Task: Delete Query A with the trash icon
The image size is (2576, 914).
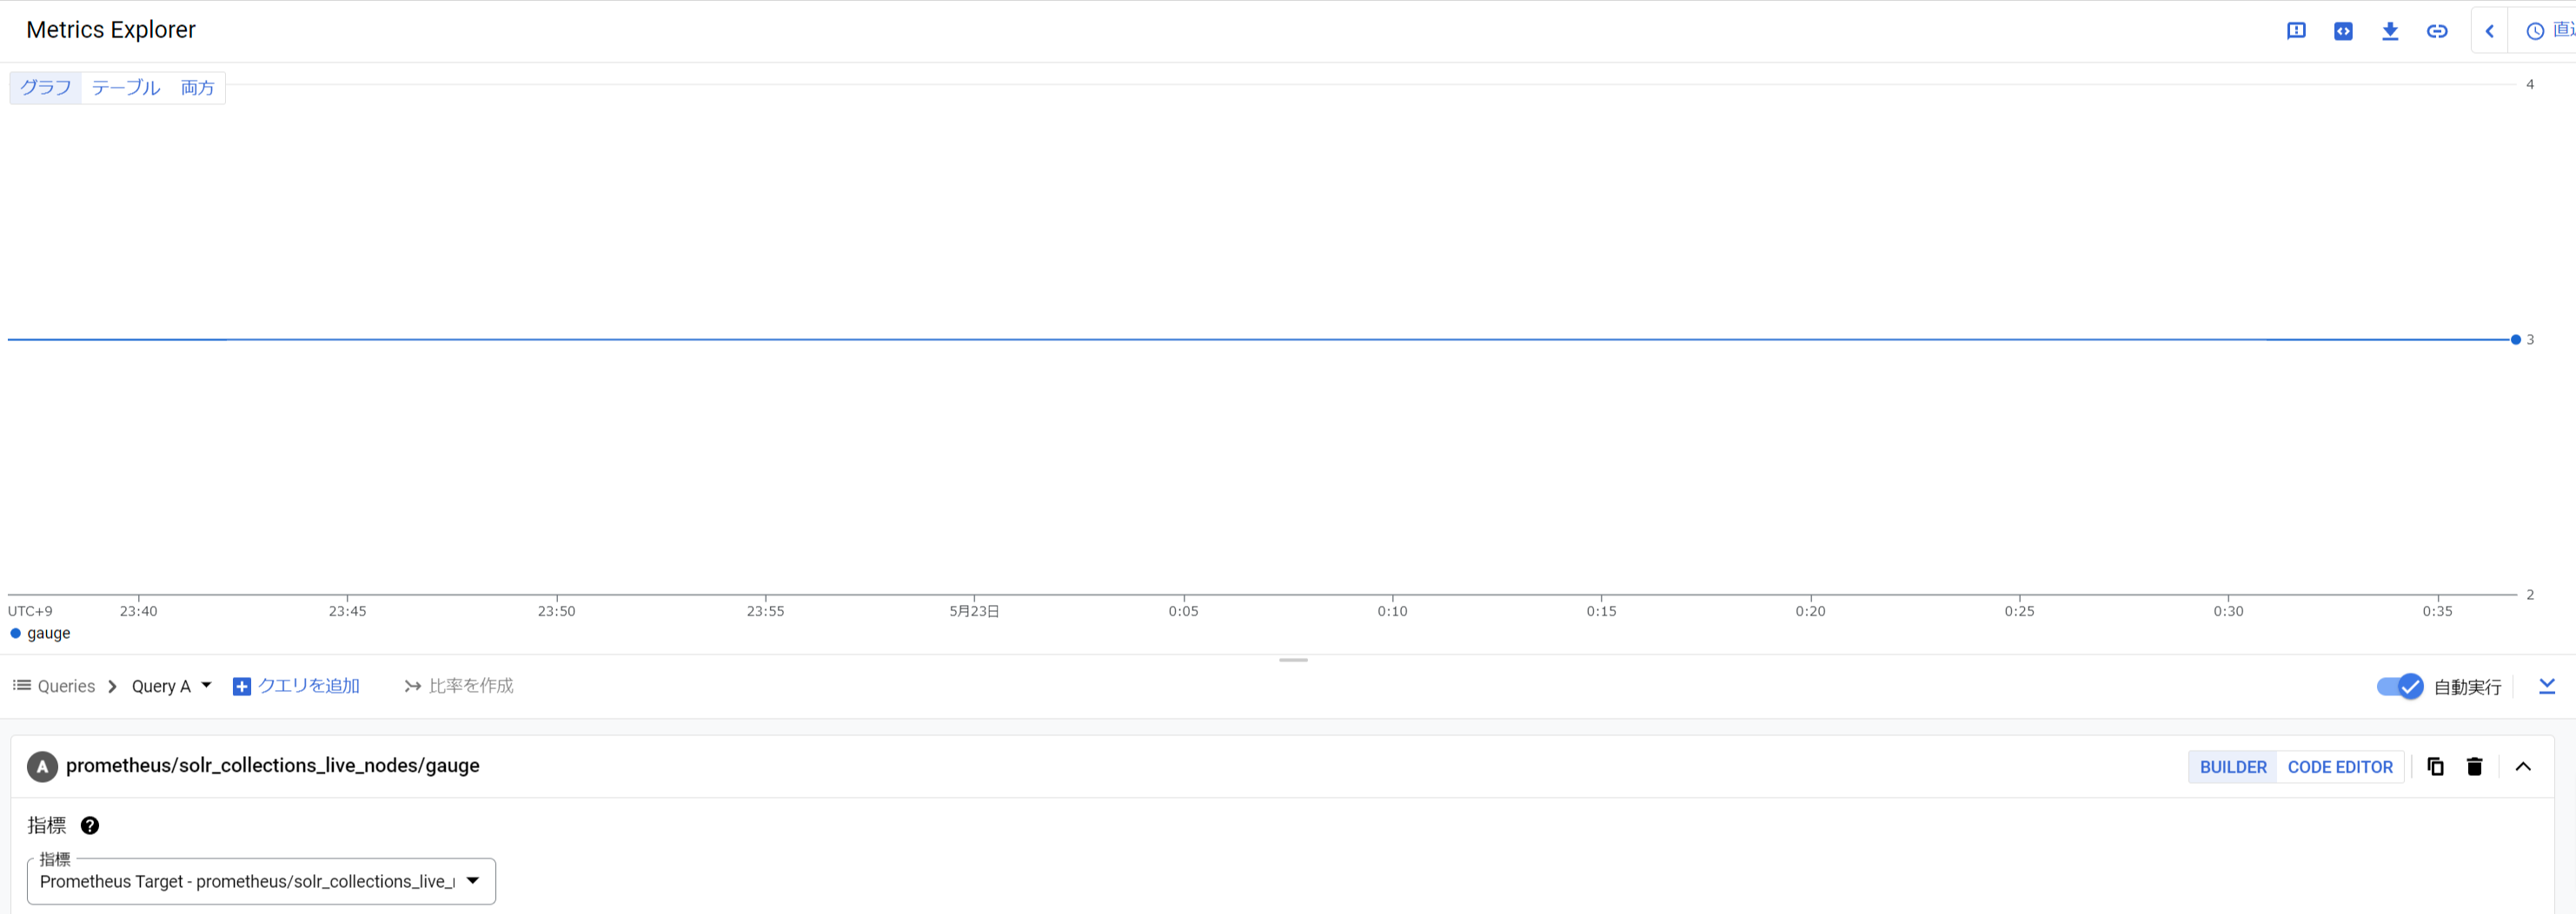Action: [x=2475, y=766]
